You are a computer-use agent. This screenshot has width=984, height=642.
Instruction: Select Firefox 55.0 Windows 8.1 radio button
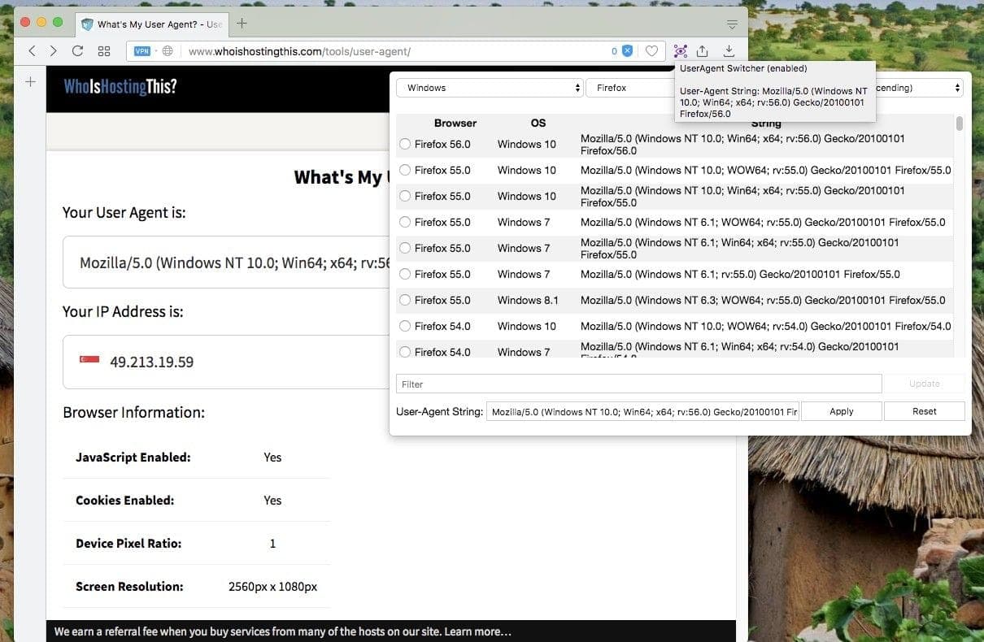[405, 301]
